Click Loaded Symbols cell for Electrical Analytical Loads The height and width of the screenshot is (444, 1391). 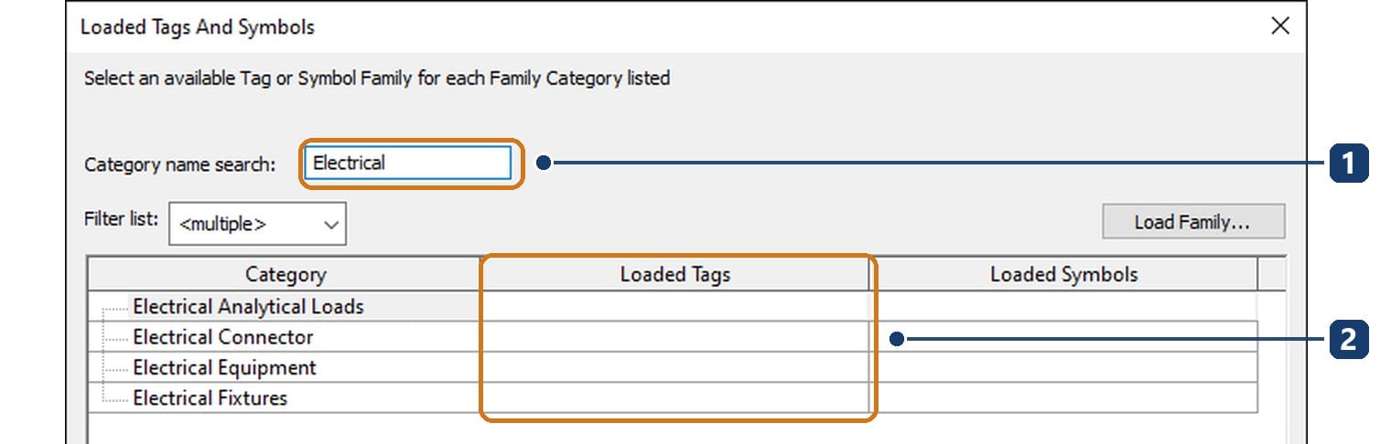(1063, 306)
